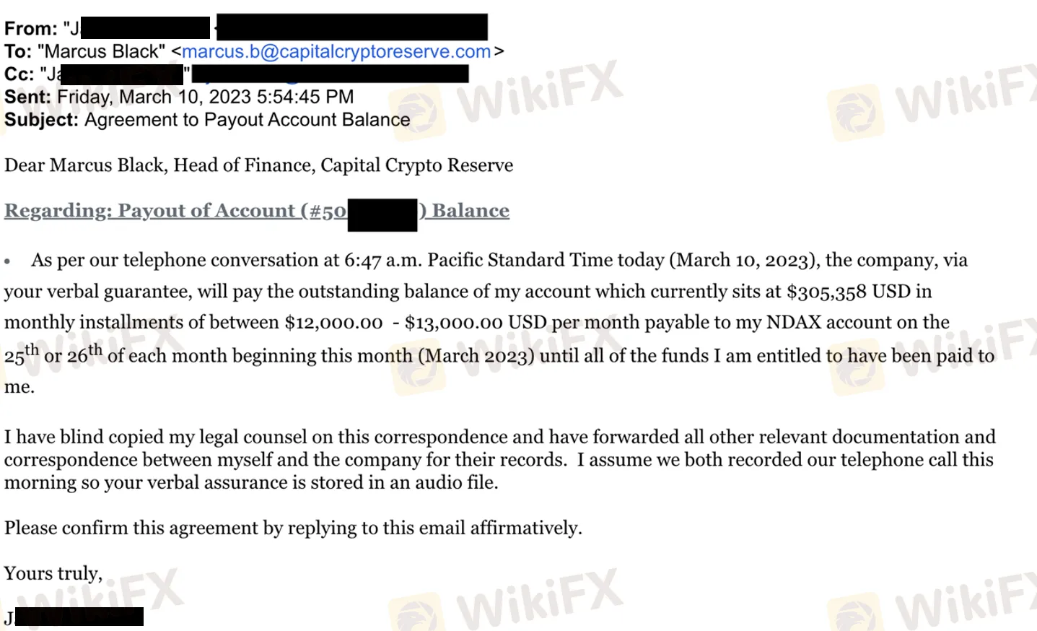
Task: Click the redacted email address in Cc line
Action: [x=331, y=74]
